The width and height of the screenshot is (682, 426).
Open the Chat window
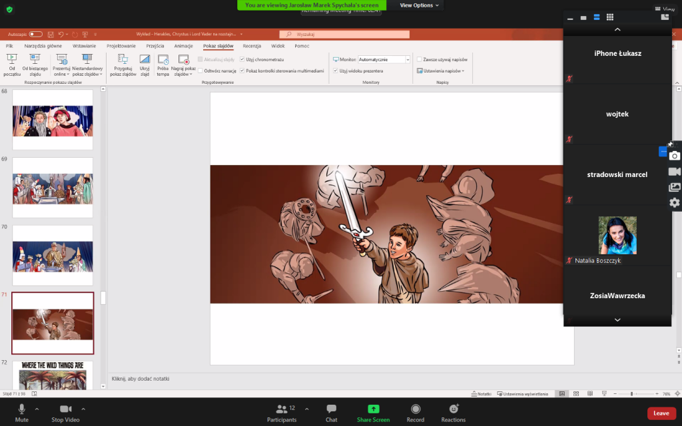click(331, 409)
